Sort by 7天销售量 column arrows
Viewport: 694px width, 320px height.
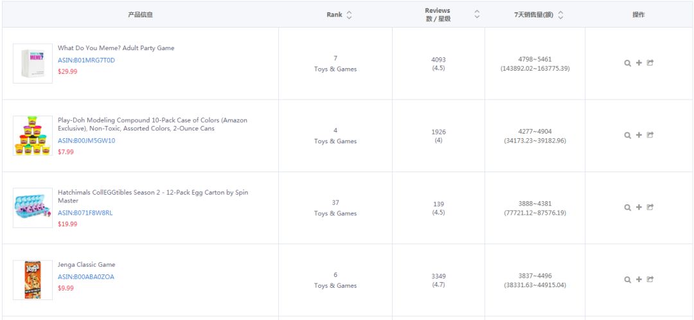[x=560, y=15]
